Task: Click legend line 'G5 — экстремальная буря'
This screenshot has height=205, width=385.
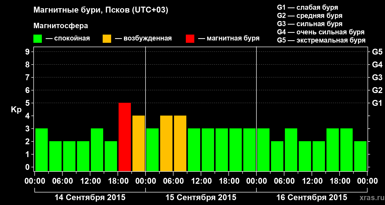Action: (x=321, y=40)
